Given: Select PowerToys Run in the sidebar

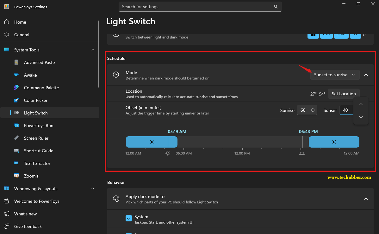Looking at the screenshot, I should click(50, 125).
